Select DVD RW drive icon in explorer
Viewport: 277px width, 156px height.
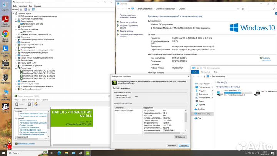257,93
